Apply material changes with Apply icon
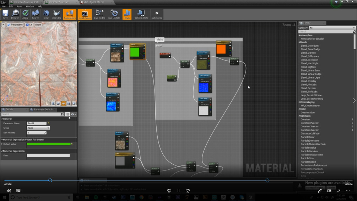 (x=25, y=14)
